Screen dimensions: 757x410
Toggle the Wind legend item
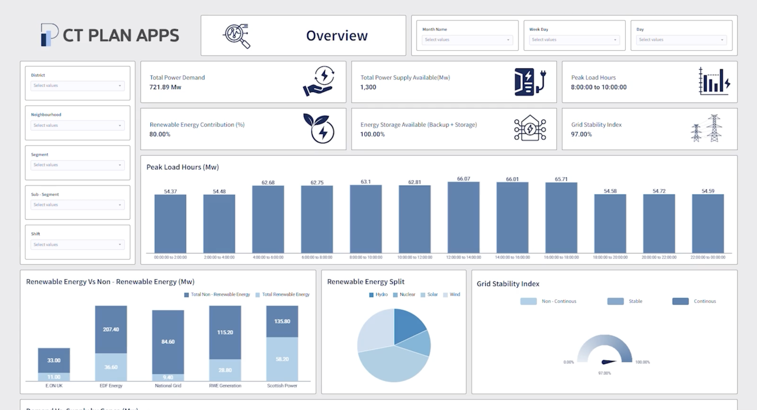(x=452, y=294)
